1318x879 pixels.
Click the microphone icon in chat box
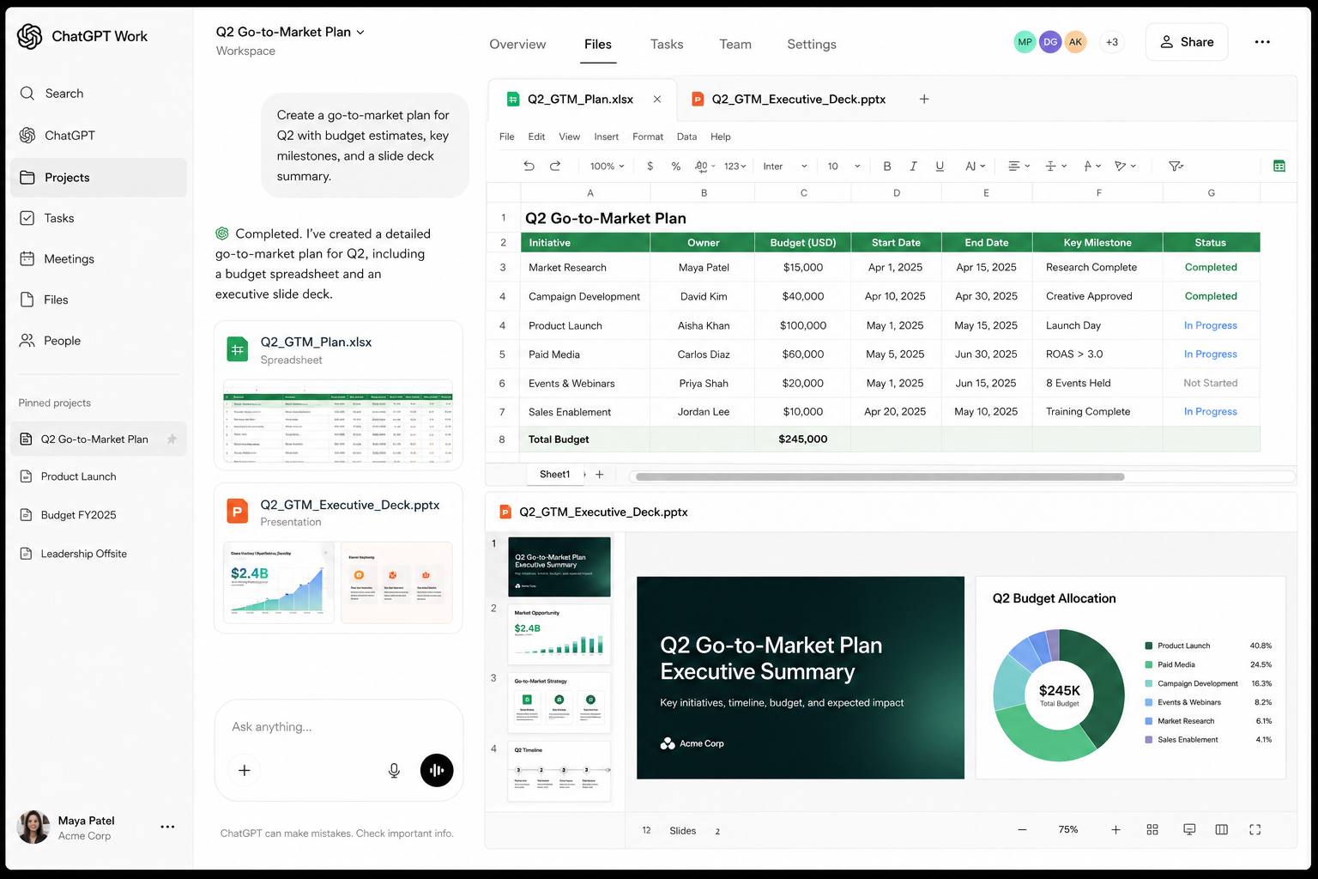tap(394, 770)
